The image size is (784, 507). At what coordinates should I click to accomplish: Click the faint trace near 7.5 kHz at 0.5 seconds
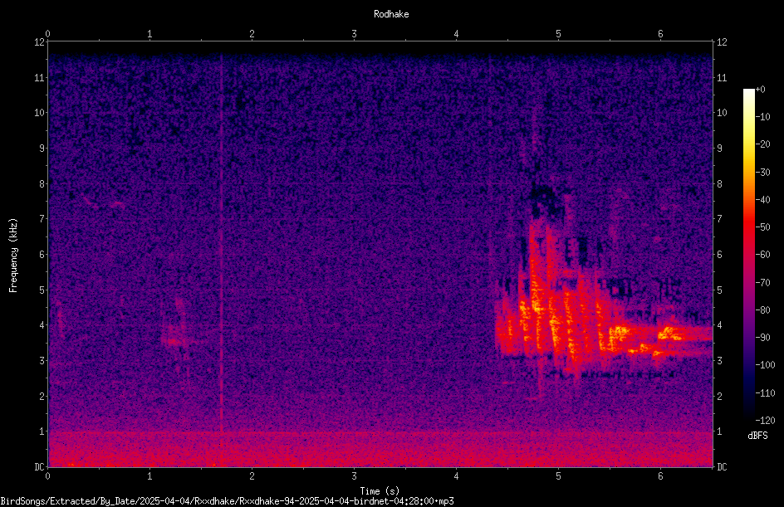tap(104, 203)
